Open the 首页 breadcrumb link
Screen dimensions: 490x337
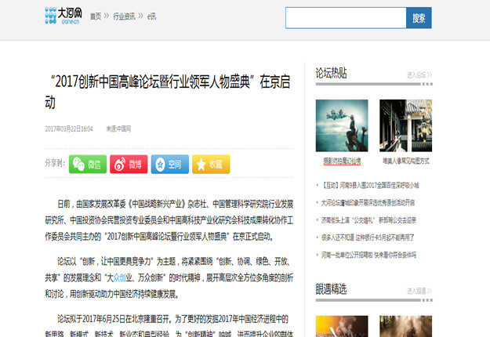[x=96, y=16]
